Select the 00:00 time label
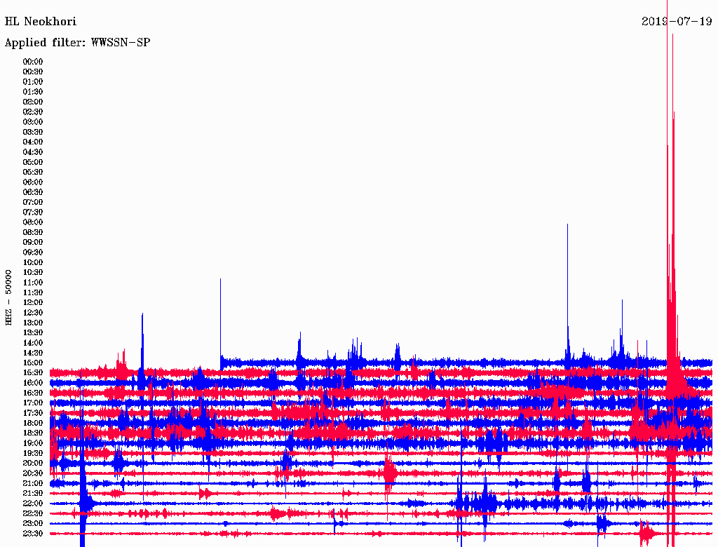718x547 pixels. 33,62
